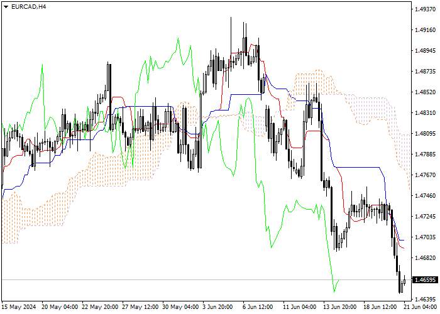Open the chart menu triangle beside EURCAD,H4

(6, 7)
